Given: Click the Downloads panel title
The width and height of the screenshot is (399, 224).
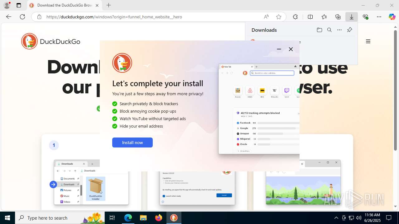Looking at the screenshot, I should pyautogui.click(x=264, y=30).
